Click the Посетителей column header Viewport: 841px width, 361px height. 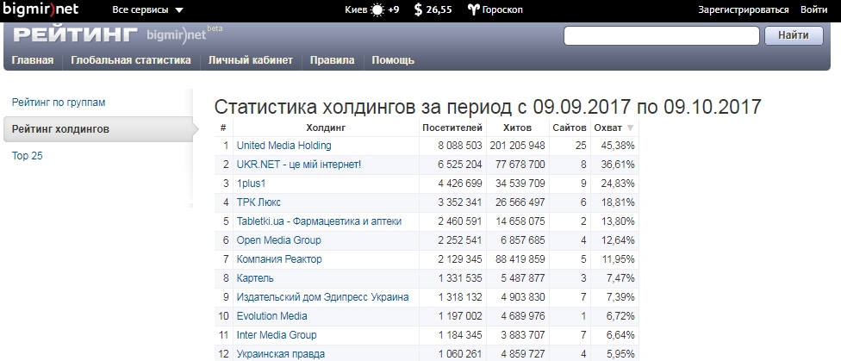452,128
